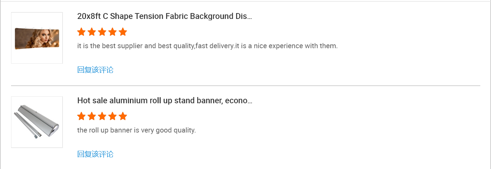Click the first star of the fabric background review
This screenshot has height=169, width=491.
coord(81,32)
